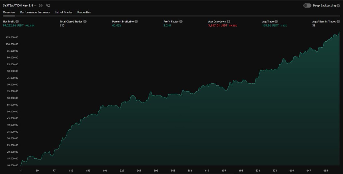Select the profit factor value 2.248
Screen dimensions: 343x174
click(x=167, y=25)
